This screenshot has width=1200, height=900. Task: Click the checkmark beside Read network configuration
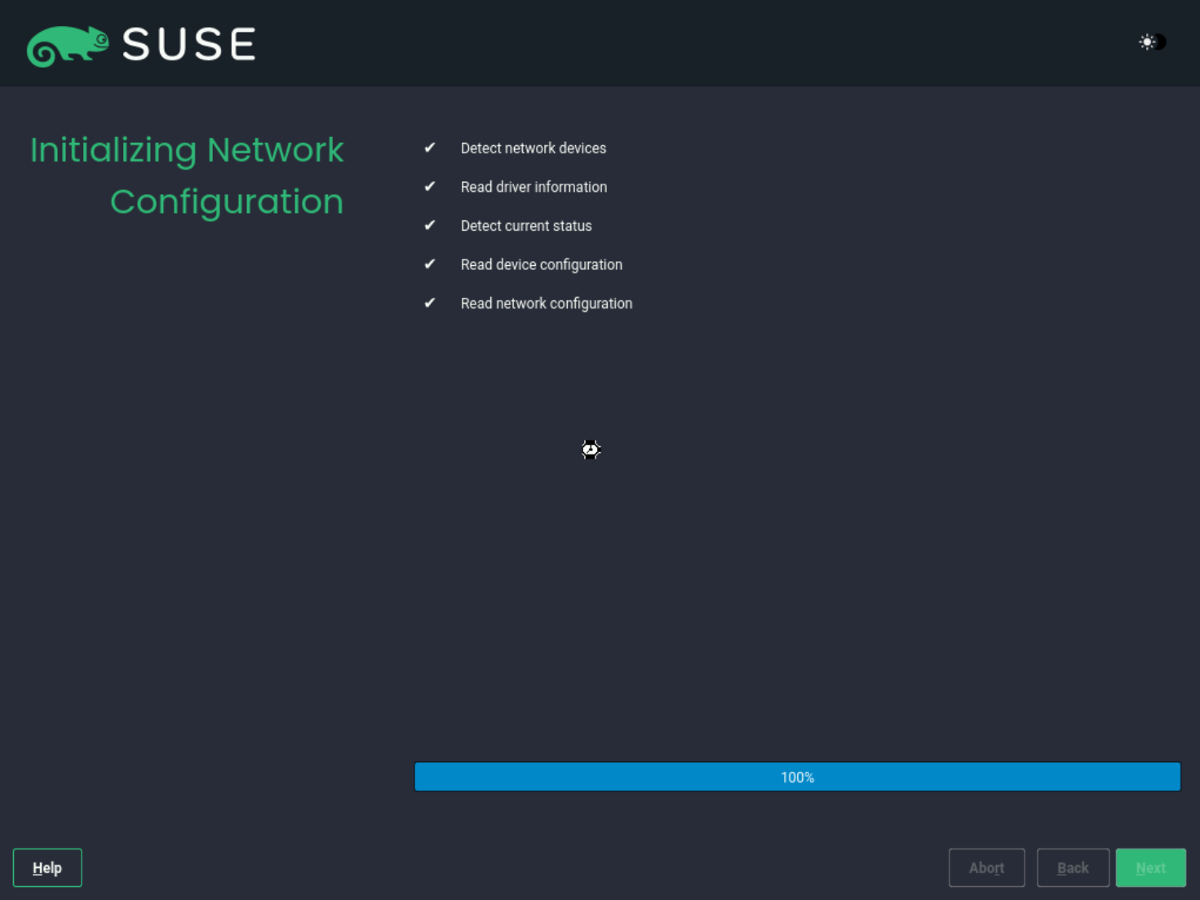(x=430, y=303)
